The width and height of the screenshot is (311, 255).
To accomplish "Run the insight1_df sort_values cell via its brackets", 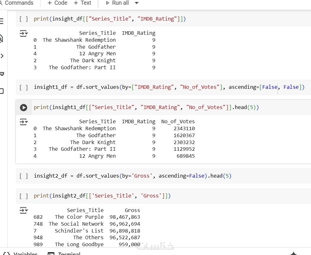I will pos(24,87).
